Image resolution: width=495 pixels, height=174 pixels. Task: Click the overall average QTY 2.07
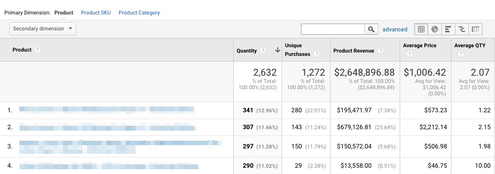point(480,72)
